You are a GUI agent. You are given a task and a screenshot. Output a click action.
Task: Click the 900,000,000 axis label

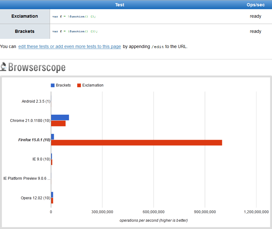point(205,212)
